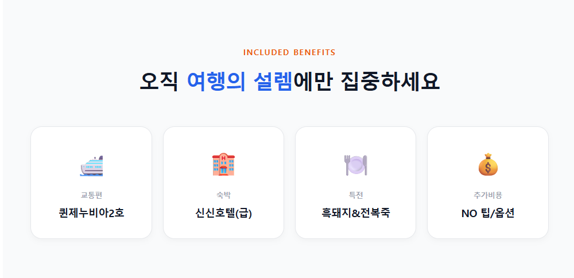574x278 pixels.
Task: Click the money bag icon
Action: [488, 165]
